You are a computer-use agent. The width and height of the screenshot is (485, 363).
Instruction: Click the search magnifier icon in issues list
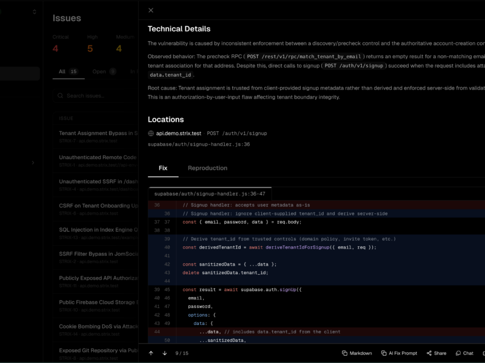coord(60,96)
